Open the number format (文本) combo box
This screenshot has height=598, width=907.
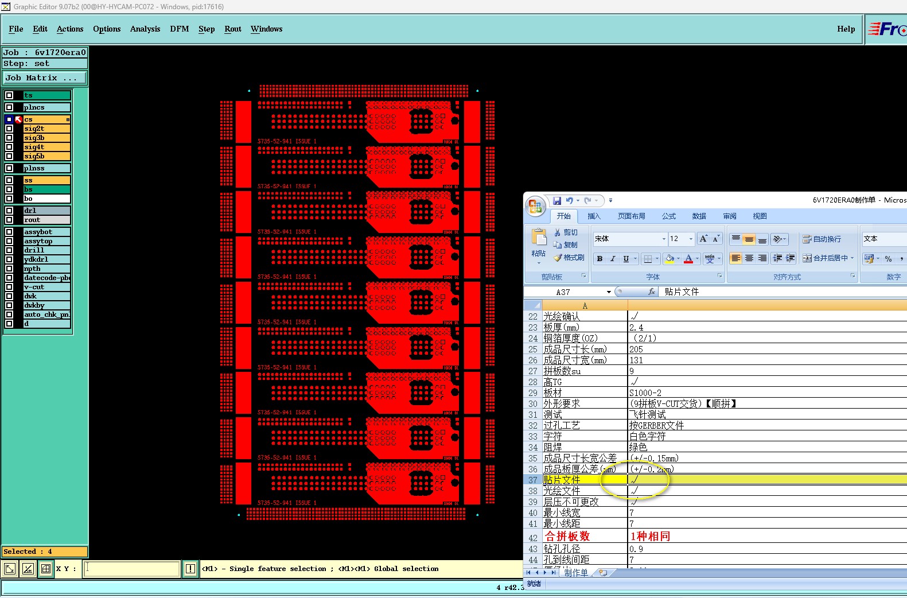click(884, 239)
